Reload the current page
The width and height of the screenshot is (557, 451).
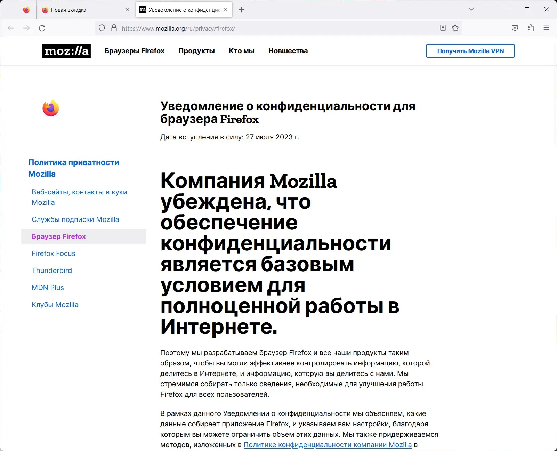tap(42, 28)
